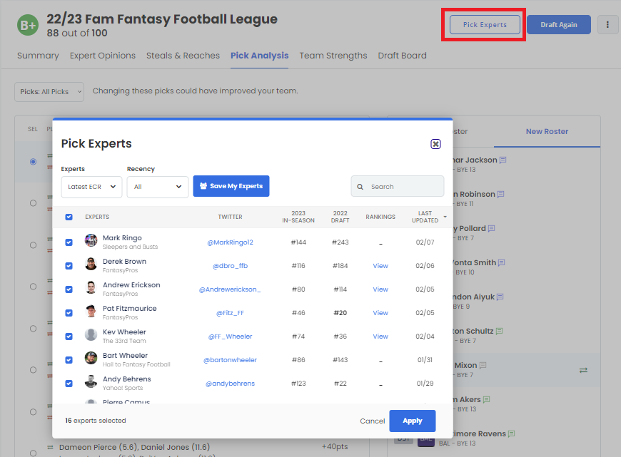Image resolution: width=621 pixels, height=457 pixels.
Task: Sort by Last Updated column arrow
Action: pos(446,217)
